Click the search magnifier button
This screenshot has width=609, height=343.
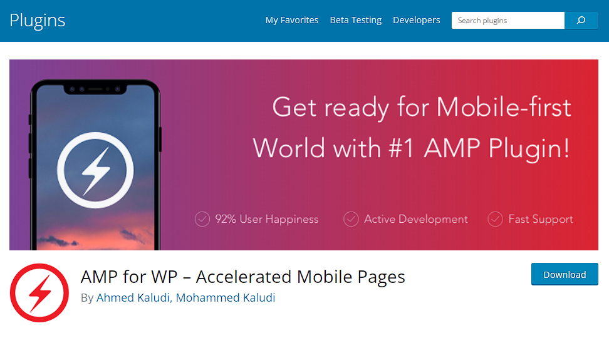[581, 20]
